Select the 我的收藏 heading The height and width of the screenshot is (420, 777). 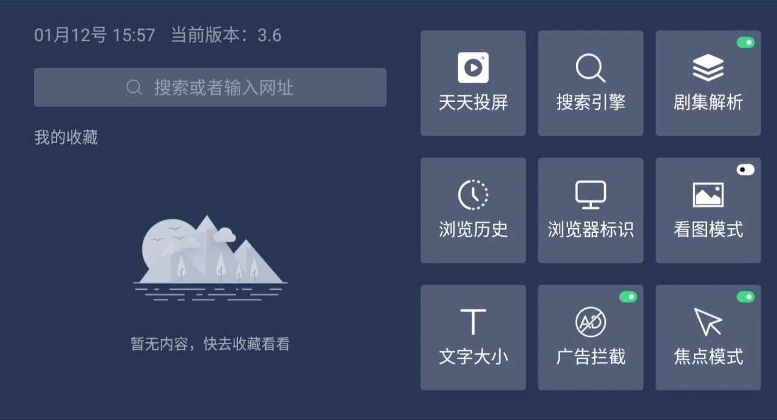[66, 138]
